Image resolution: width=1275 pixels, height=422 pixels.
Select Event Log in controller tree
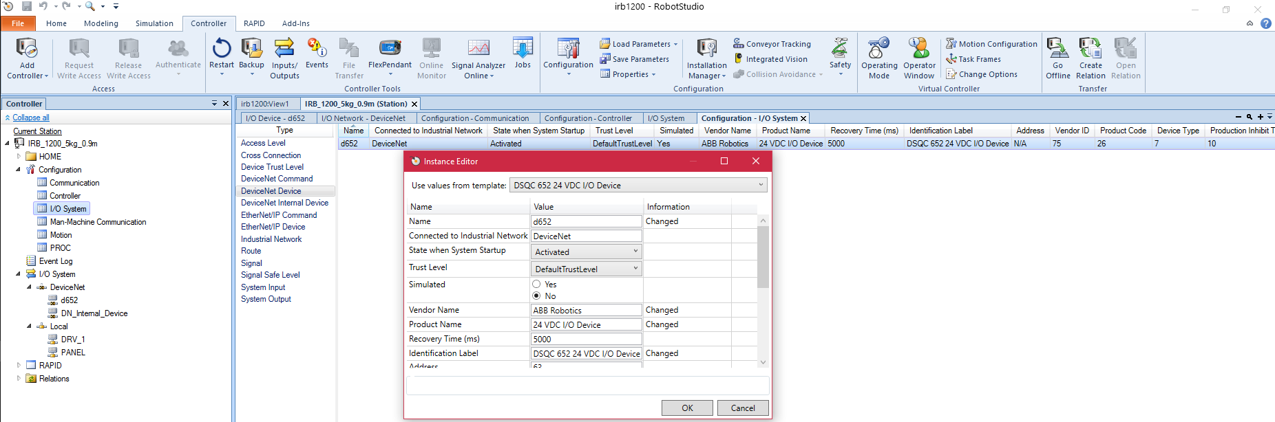click(56, 261)
